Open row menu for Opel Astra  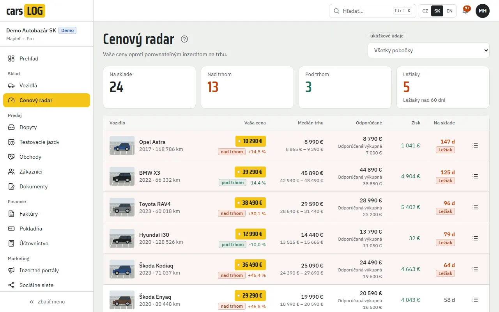point(475,145)
